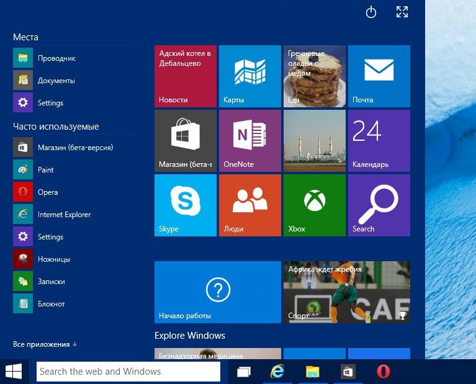Open the Почта mail tile

tap(379, 76)
